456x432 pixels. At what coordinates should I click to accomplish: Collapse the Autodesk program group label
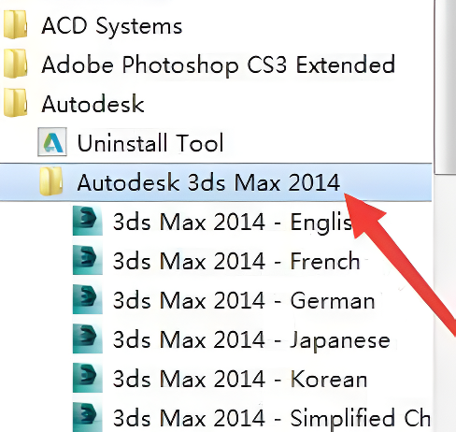click(x=93, y=104)
